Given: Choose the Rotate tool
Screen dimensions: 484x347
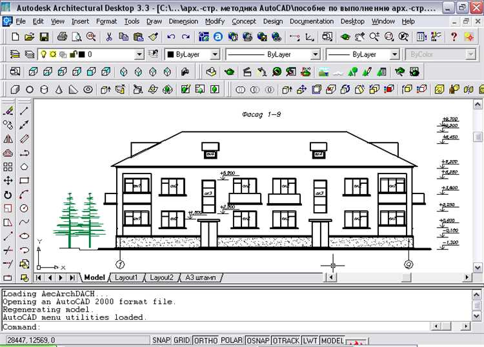Looking at the screenshot, I should 8,195.
